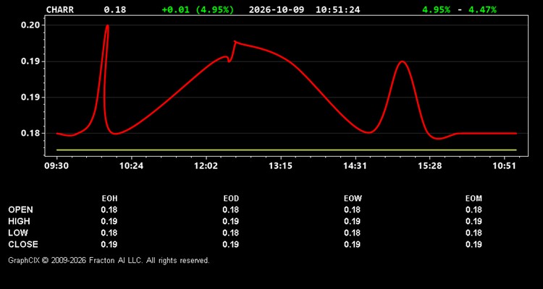Screen dimensions: 543x289
Task: Pick the EOD LOW value 0.18
Action: click(x=231, y=233)
